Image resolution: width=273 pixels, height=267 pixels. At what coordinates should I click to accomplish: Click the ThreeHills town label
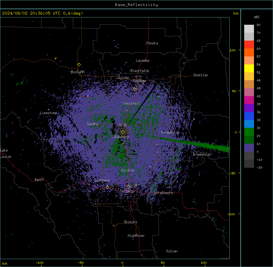170,133
